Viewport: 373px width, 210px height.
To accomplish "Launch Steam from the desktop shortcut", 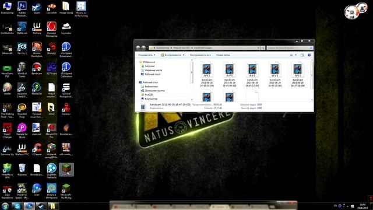I will click(x=37, y=8).
